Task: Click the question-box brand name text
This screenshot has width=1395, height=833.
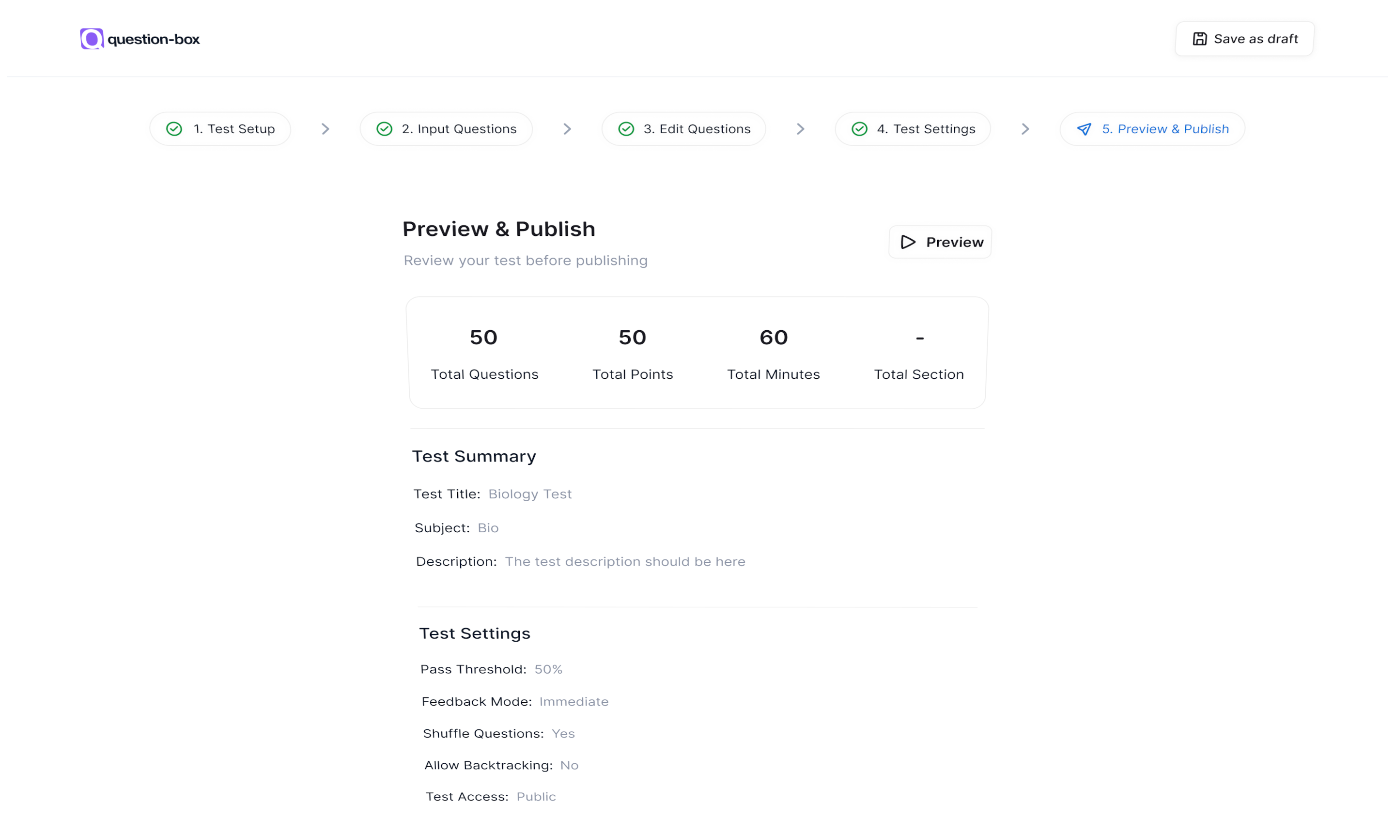Action: click(x=153, y=39)
